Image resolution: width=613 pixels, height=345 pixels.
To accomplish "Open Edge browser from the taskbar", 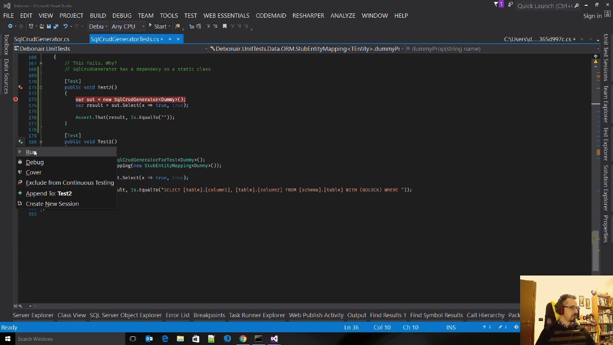I will click(165, 339).
